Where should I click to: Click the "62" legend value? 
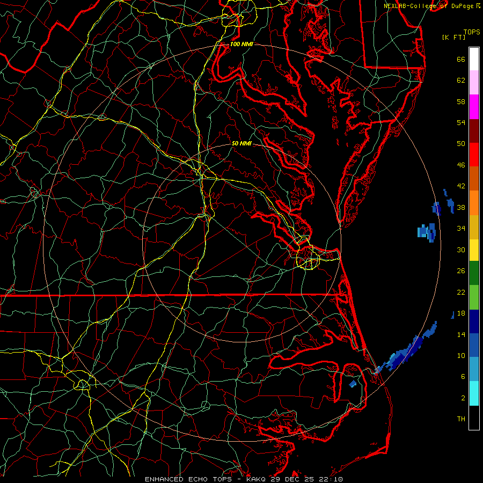(x=461, y=80)
